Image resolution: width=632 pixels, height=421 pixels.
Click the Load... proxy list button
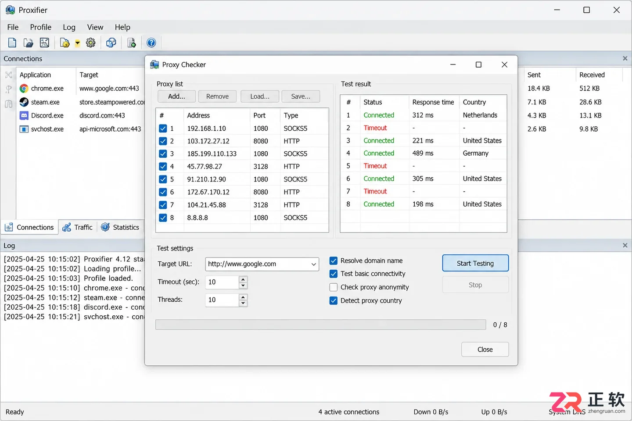260,96
